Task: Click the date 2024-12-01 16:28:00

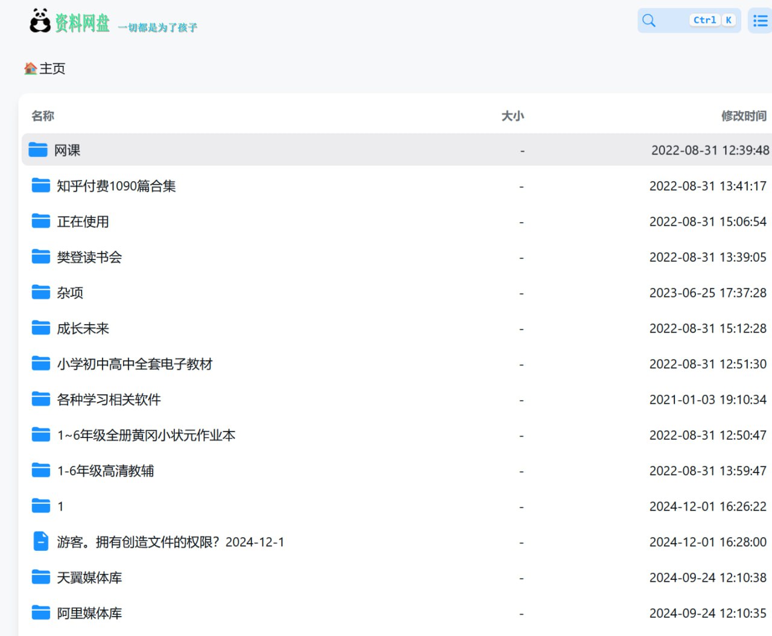Action: click(707, 542)
